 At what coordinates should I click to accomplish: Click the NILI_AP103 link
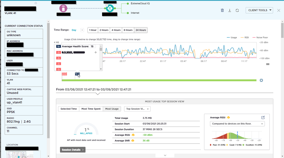[x=86, y=133]
